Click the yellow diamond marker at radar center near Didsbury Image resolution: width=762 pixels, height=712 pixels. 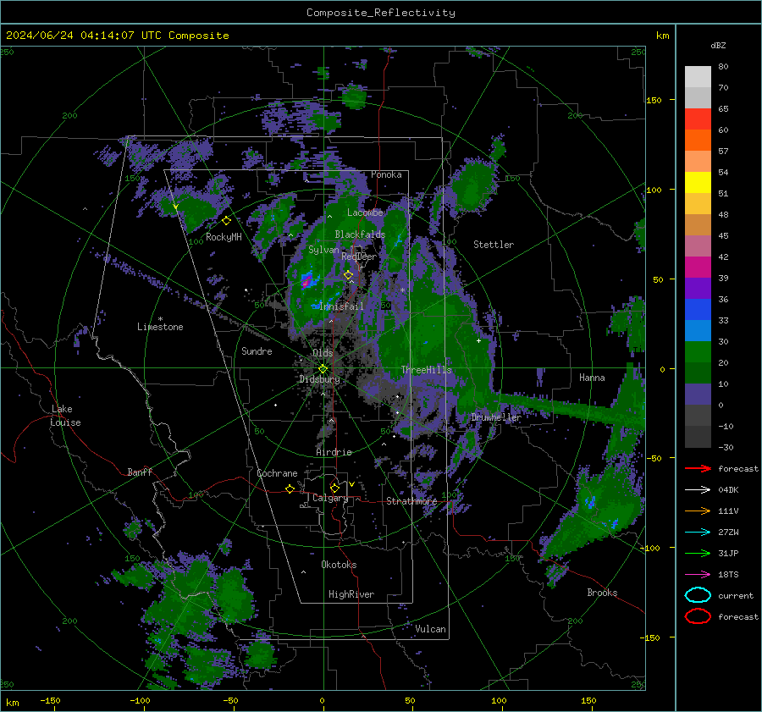(323, 369)
